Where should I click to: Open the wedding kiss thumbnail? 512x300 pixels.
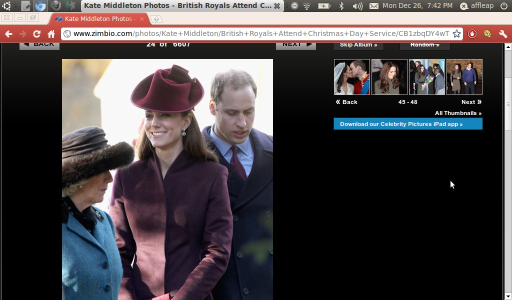(352, 77)
